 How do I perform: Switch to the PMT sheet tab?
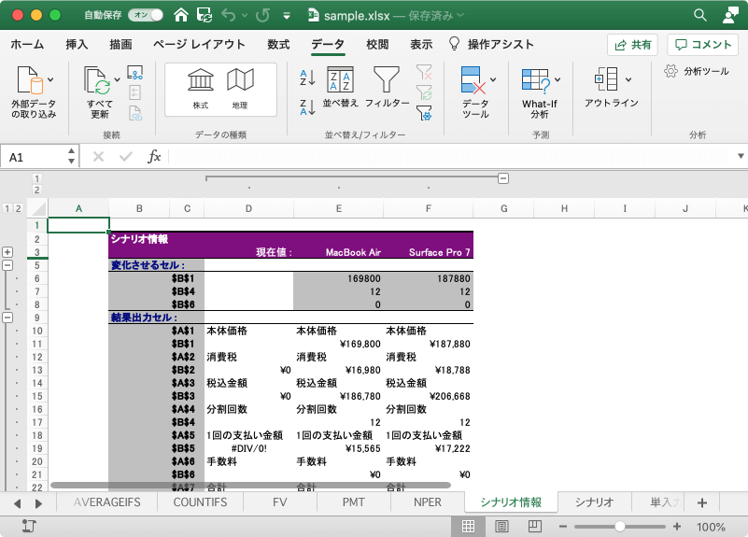[354, 502]
